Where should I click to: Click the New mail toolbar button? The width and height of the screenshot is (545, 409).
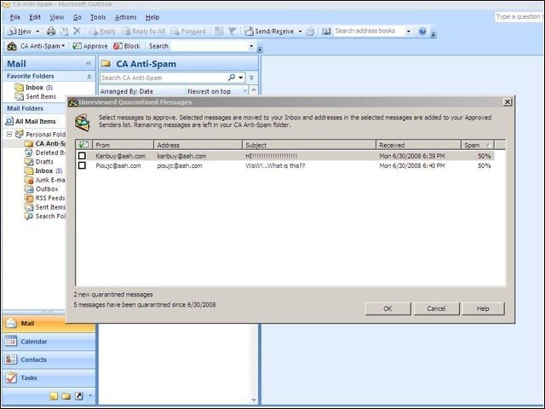coord(20,32)
